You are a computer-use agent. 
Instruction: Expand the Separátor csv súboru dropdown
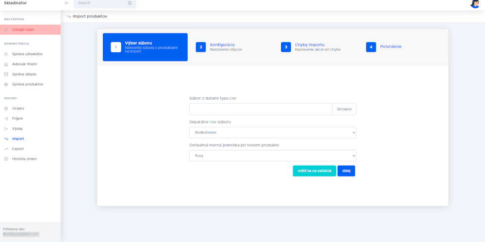(x=273, y=133)
